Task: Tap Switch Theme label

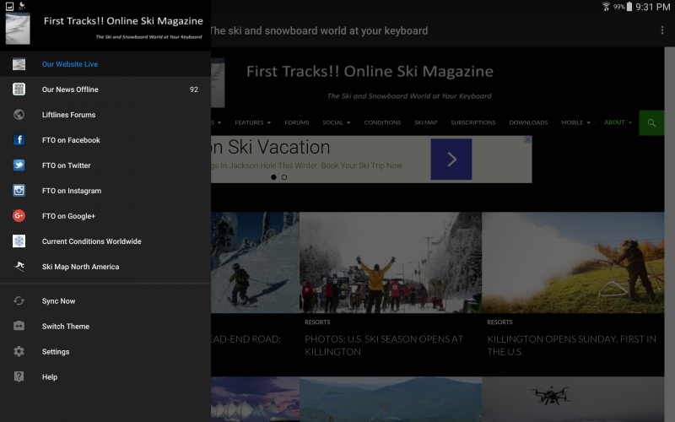Action: click(x=66, y=327)
